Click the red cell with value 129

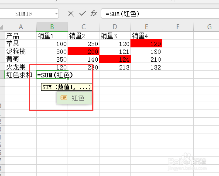(146, 43)
